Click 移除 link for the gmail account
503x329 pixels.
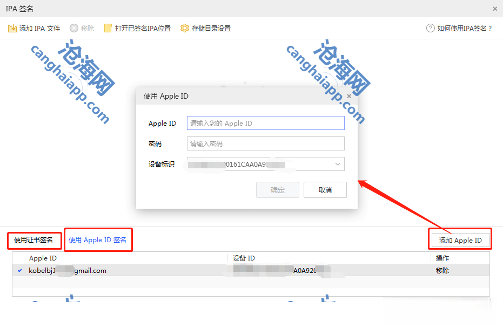[442, 270]
